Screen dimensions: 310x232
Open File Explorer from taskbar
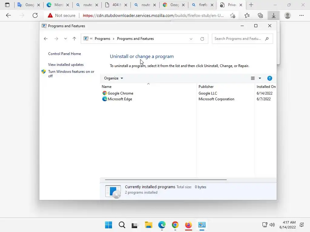click(148, 225)
